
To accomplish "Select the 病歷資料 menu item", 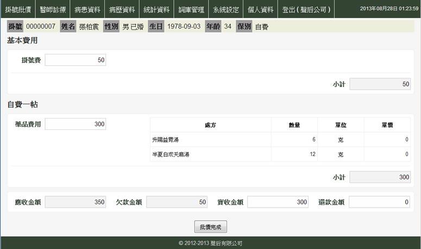I will (122, 9).
